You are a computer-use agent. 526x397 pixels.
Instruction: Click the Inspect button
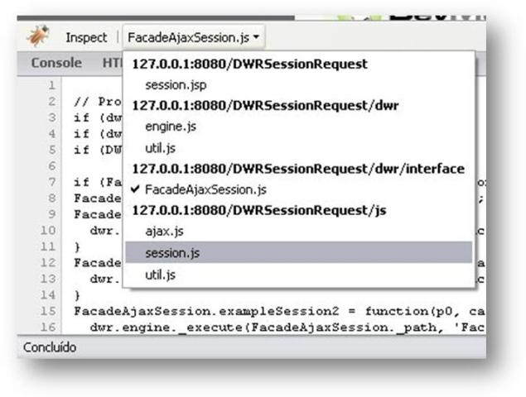point(86,38)
